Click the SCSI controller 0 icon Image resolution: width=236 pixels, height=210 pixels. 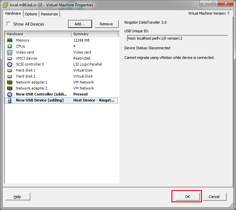coord(10,64)
